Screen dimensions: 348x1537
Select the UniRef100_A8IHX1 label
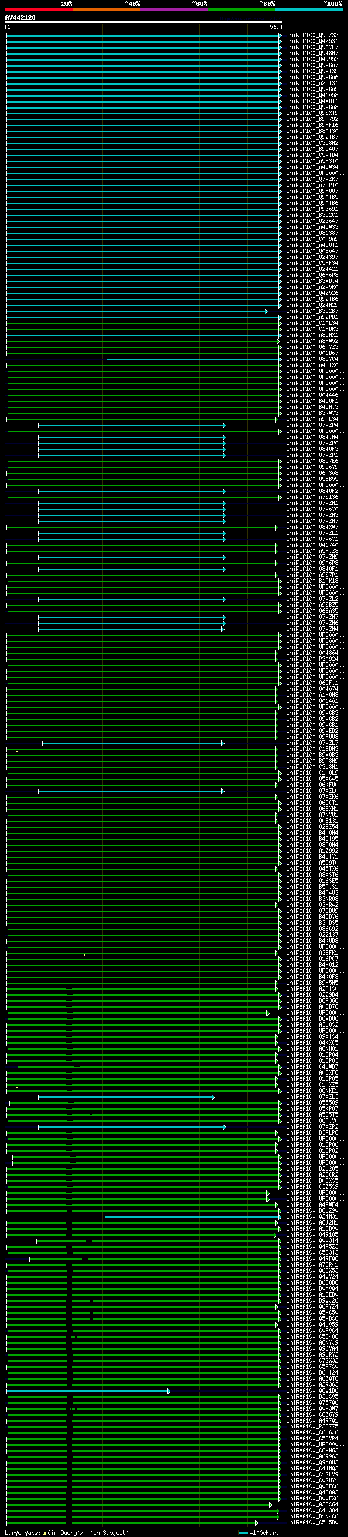312,335
